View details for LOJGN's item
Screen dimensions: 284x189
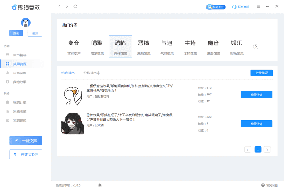point(256,124)
